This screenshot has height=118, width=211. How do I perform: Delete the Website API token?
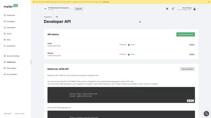192,54
